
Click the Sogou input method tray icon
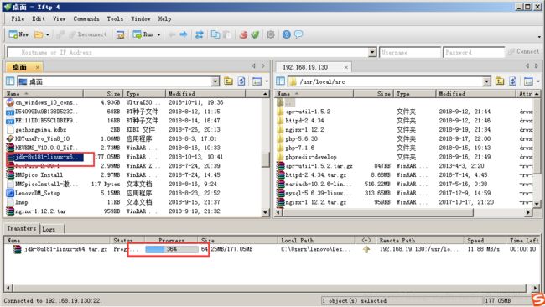[538, 299]
